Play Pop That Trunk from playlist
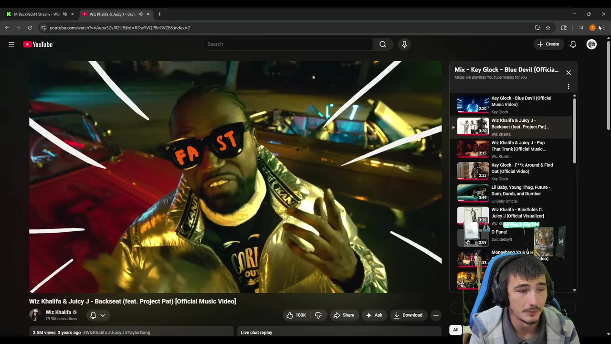 tap(512, 150)
